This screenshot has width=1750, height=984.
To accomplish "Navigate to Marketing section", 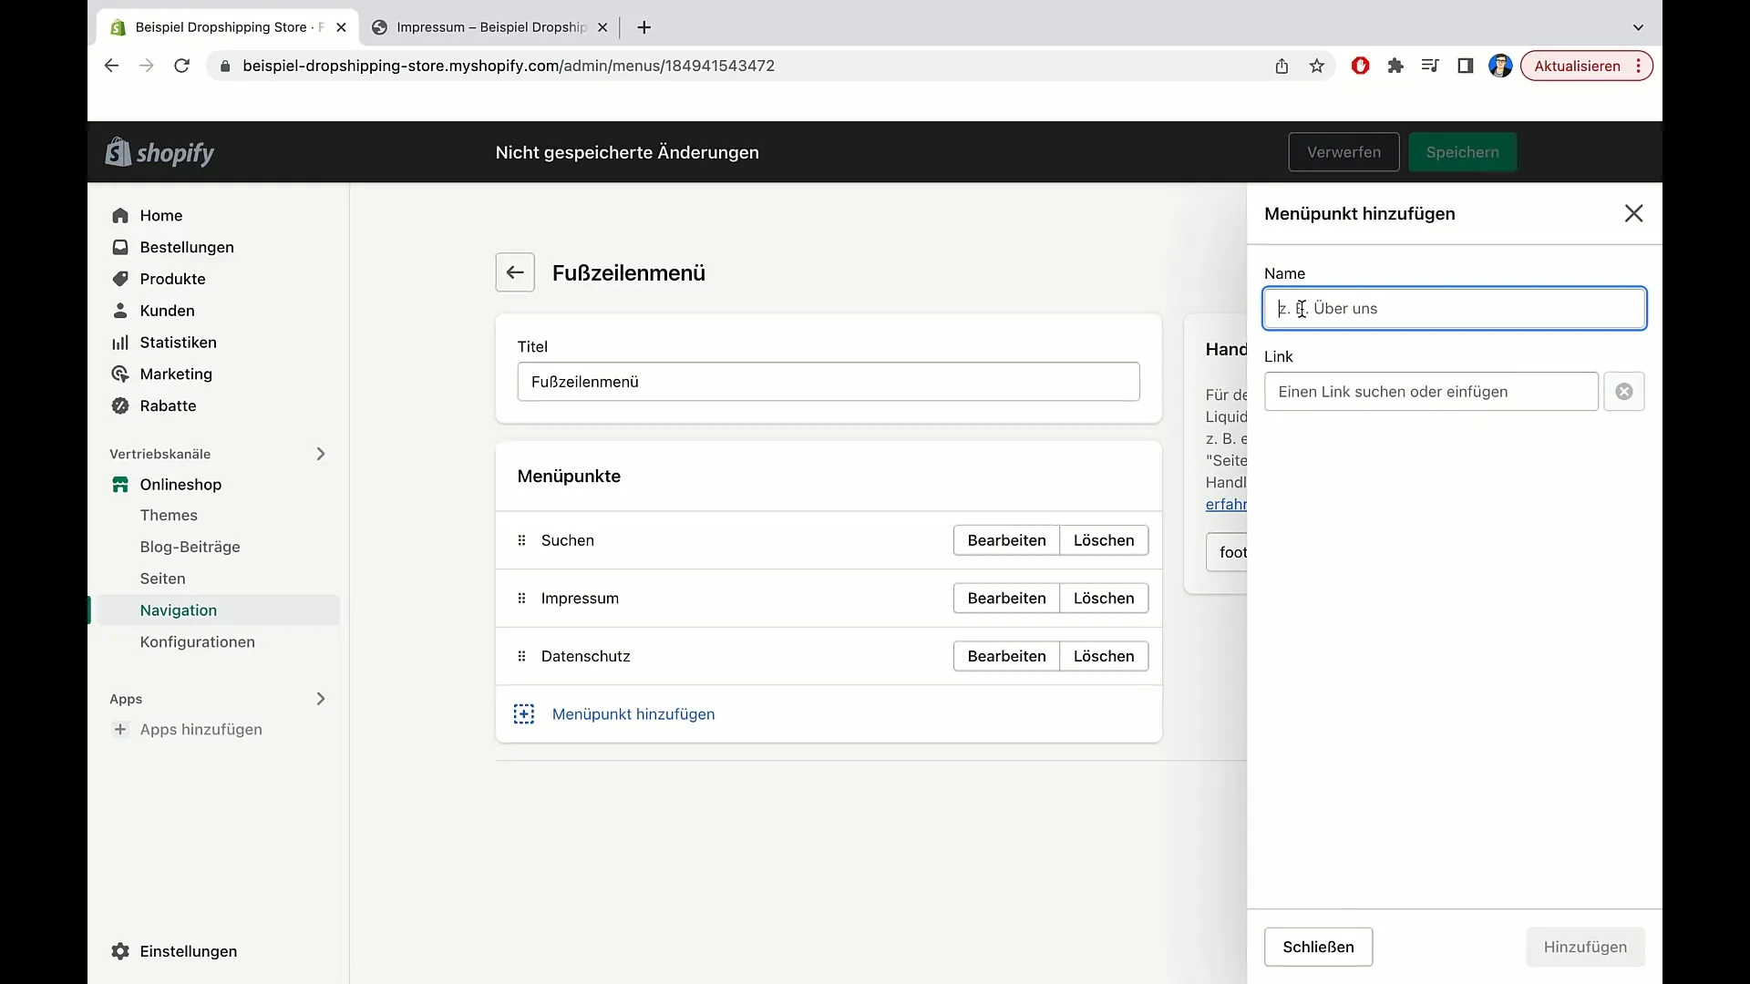I will [x=176, y=374].
